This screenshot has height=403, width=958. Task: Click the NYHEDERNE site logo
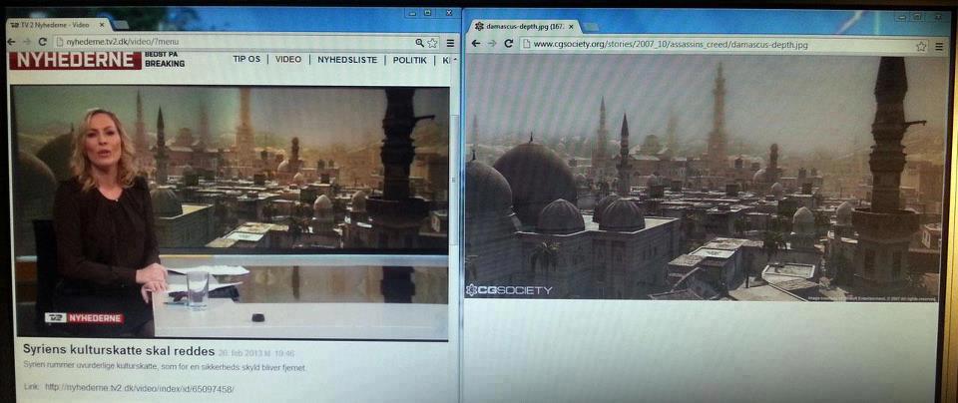(75, 61)
